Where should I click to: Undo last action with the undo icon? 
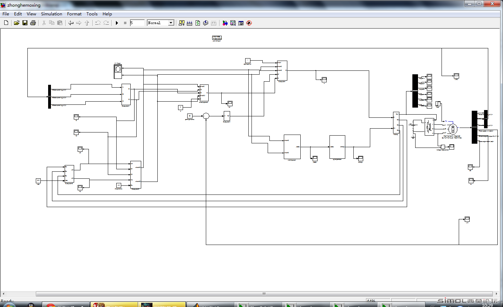coord(98,23)
